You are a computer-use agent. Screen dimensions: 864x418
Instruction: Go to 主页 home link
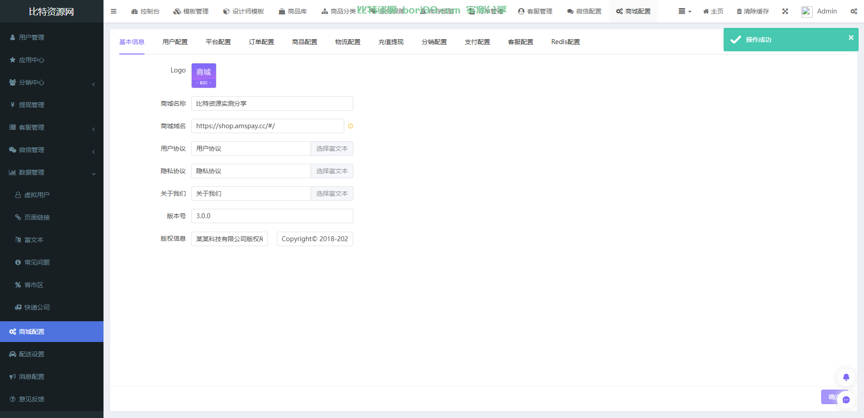coord(713,11)
